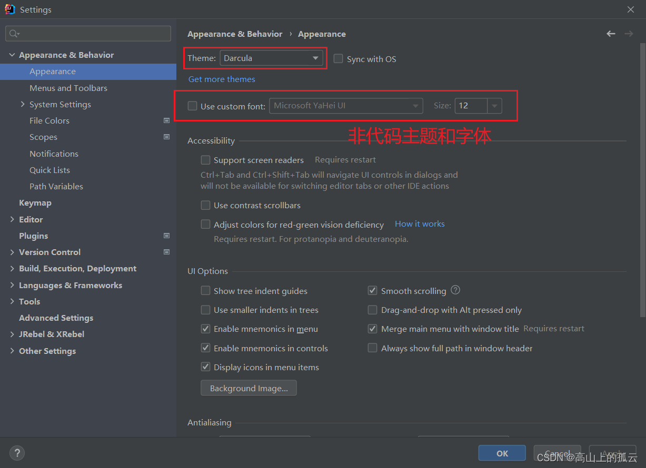Close the Settings dialog window

631,9
